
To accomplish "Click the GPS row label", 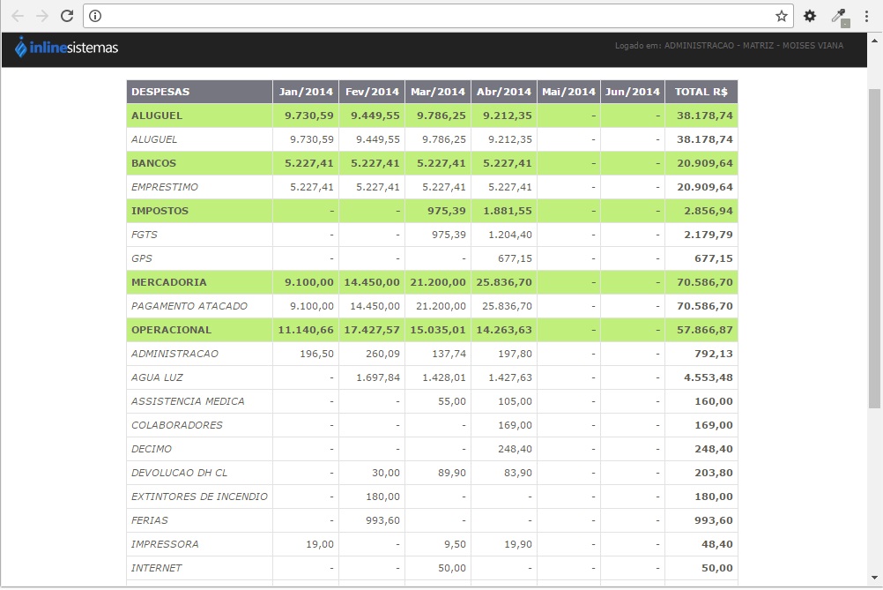I will coord(141,258).
